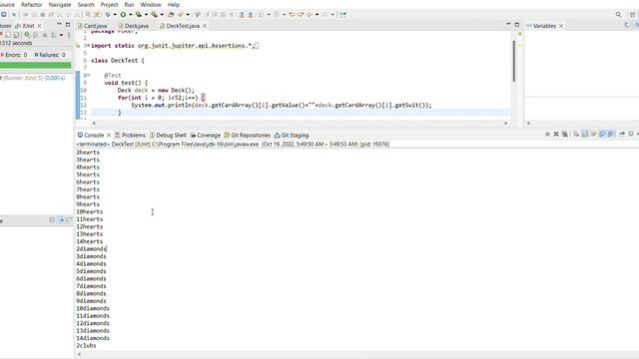
Task: Toggle Show Console on Standard Error change
Action: tap(611, 134)
